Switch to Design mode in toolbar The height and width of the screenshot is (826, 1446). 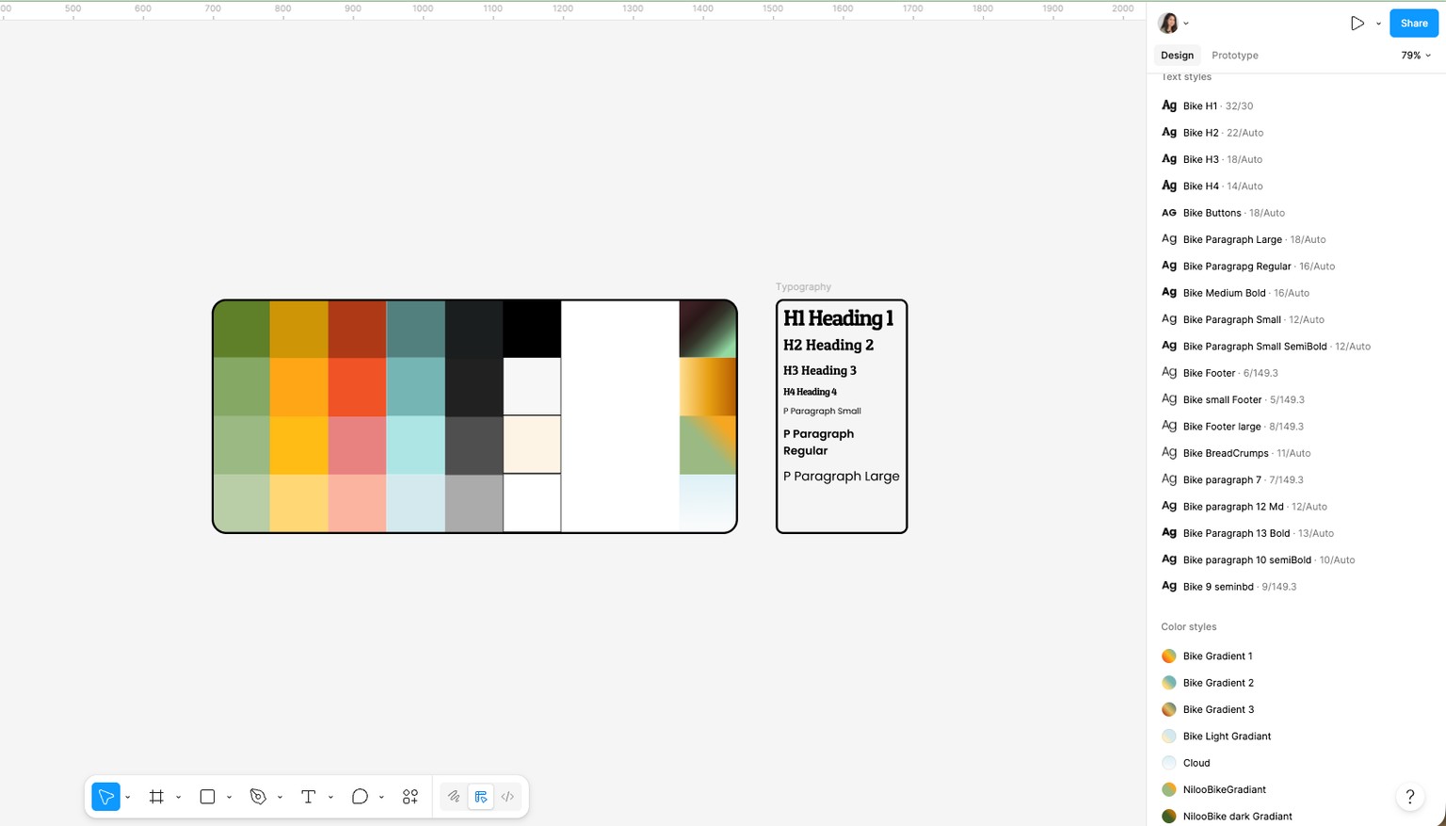point(481,797)
